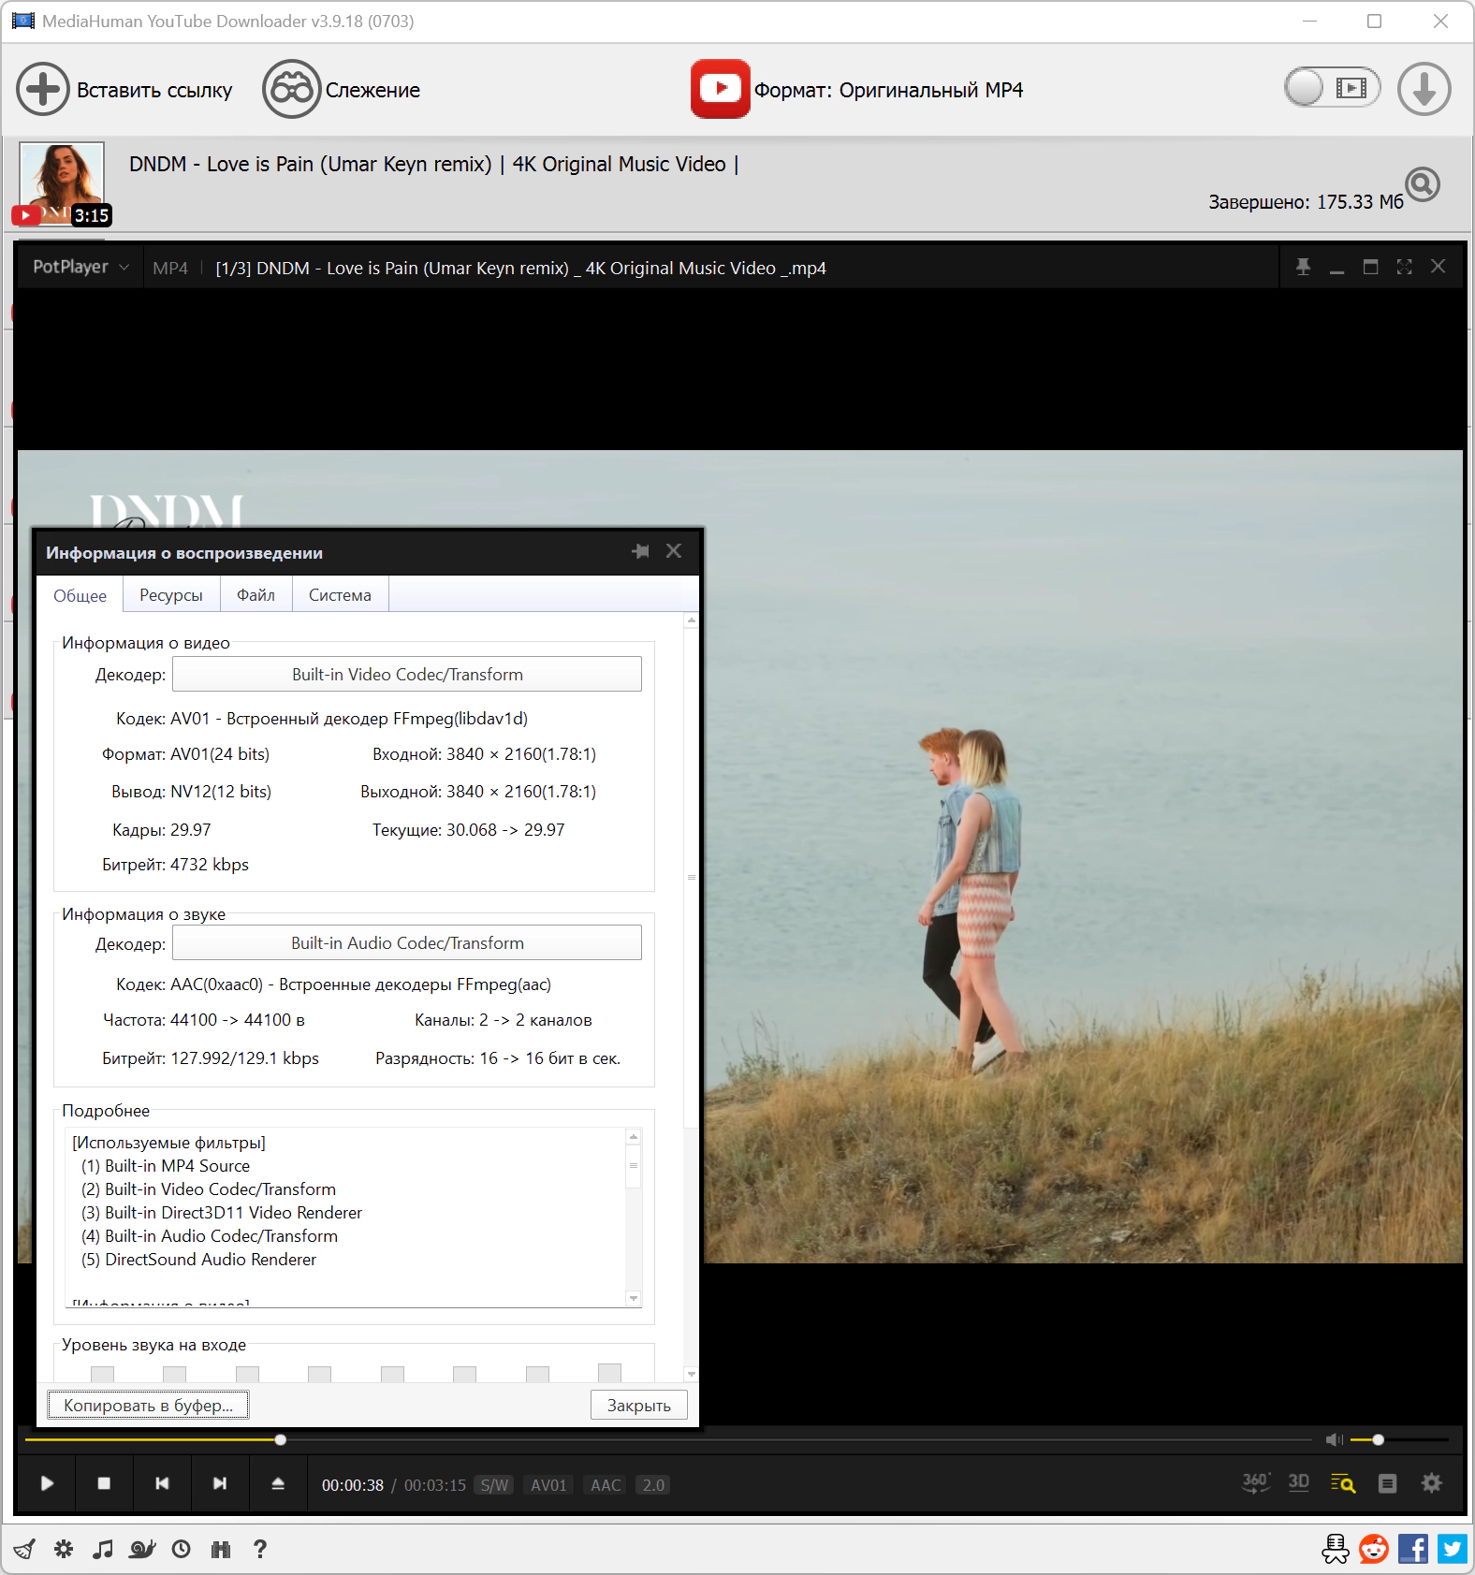Click the Paste link plus icon

[x=42, y=90]
